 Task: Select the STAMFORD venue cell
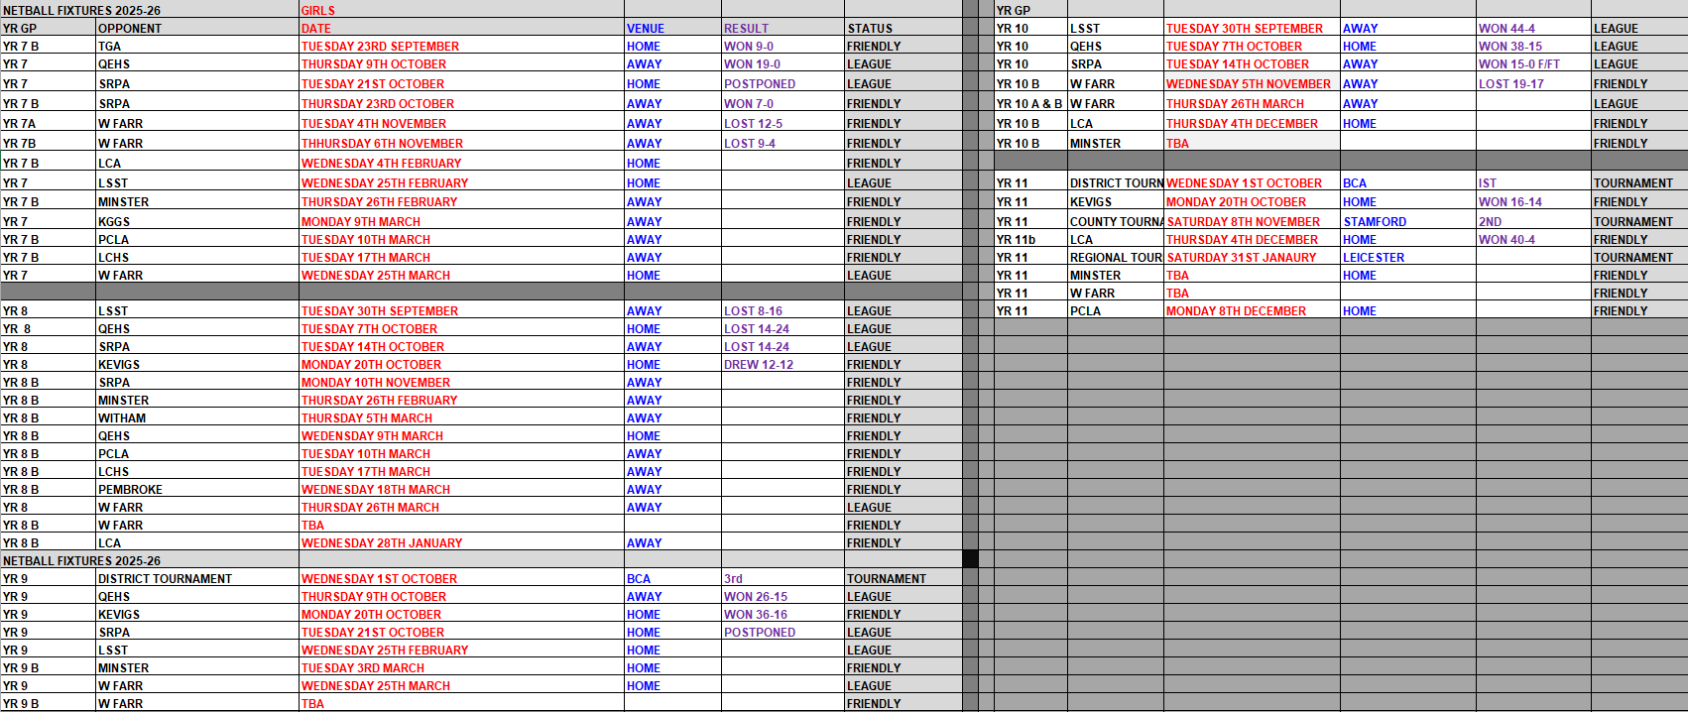[x=1375, y=222]
